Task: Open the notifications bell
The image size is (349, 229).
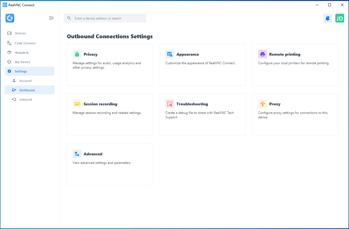Action: (x=327, y=18)
